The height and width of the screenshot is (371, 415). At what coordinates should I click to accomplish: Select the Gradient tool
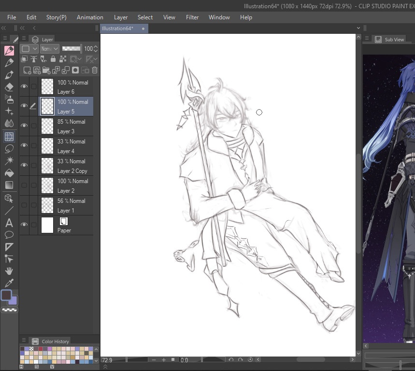coord(9,185)
